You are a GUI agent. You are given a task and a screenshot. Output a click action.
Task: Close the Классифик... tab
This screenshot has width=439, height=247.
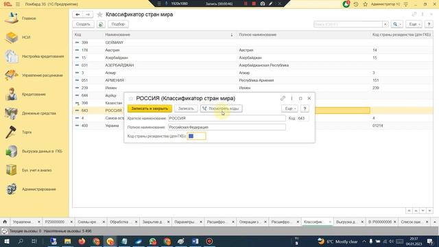point(330,222)
